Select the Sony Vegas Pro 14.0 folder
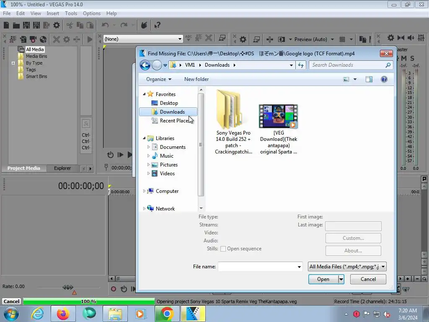The image size is (429, 322). [233, 122]
